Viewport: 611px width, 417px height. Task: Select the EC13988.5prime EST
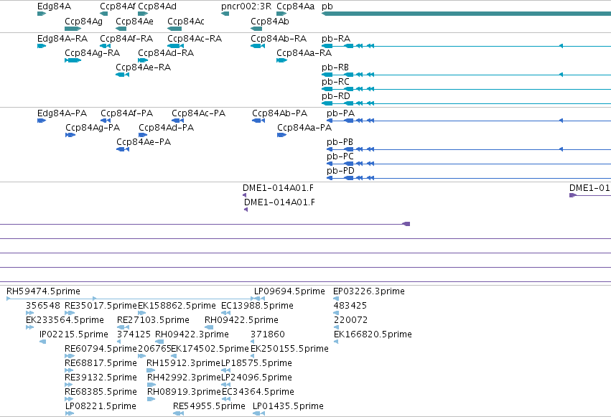pyautogui.click(x=225, y=313)
